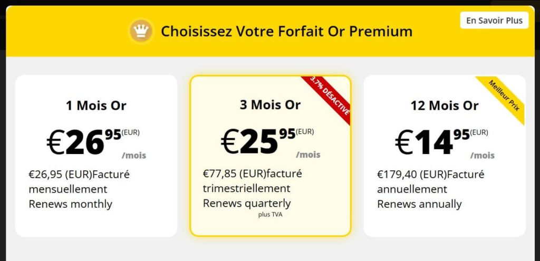
Task: Click the plus TVA note
Action: pyautogui.click(x=271, y=216)
